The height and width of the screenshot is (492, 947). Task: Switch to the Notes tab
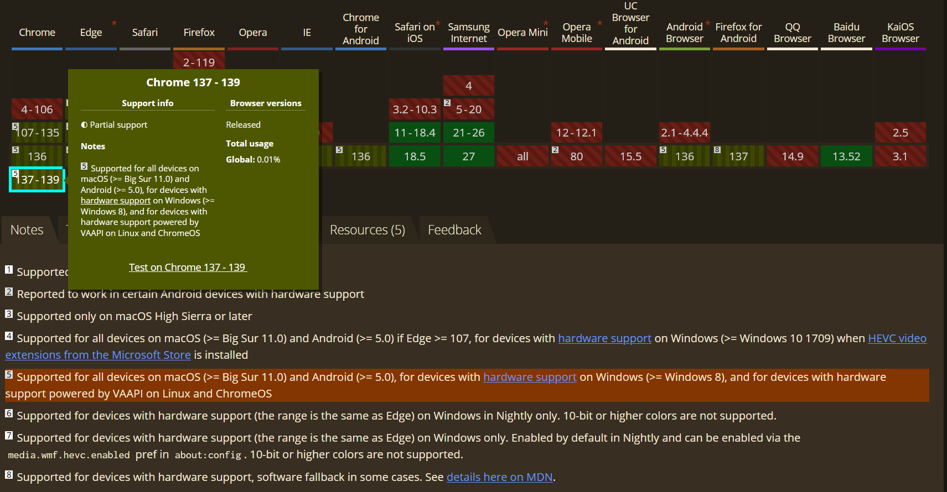click(x=27, y=230)
